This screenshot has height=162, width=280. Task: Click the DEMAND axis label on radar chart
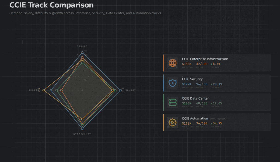point(82,46)
